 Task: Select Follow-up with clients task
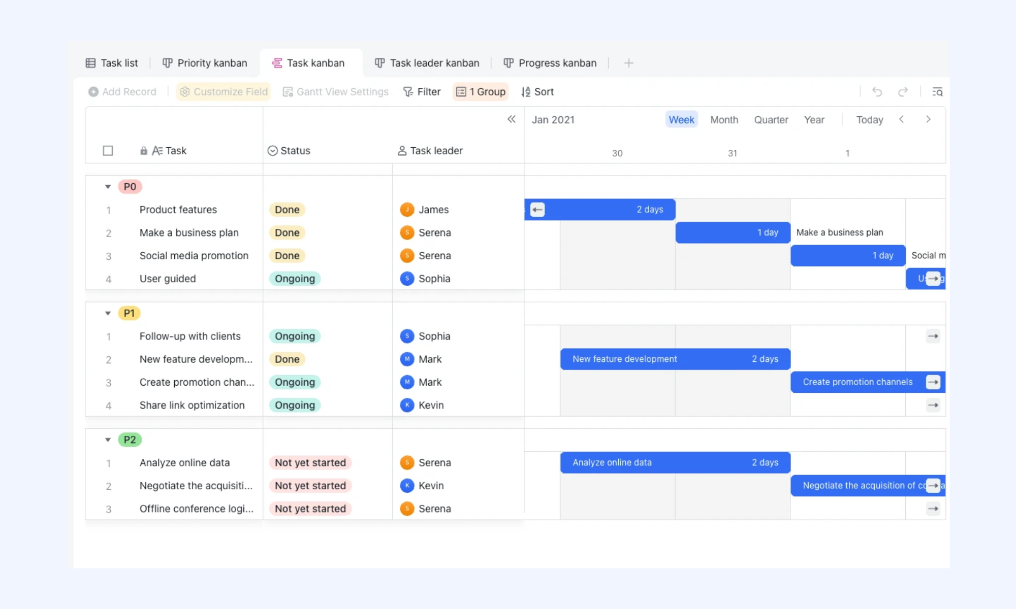click(x=190, y=336)
